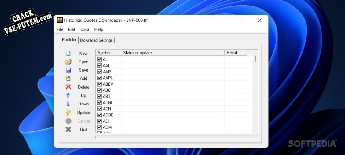Click the Add symbol icon
The width and height of the screenshot is (345, 155).
point(68,78)
